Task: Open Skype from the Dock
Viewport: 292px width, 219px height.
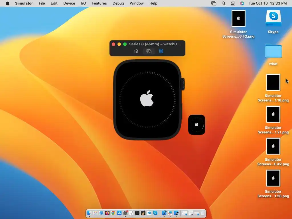Action: 155,213
